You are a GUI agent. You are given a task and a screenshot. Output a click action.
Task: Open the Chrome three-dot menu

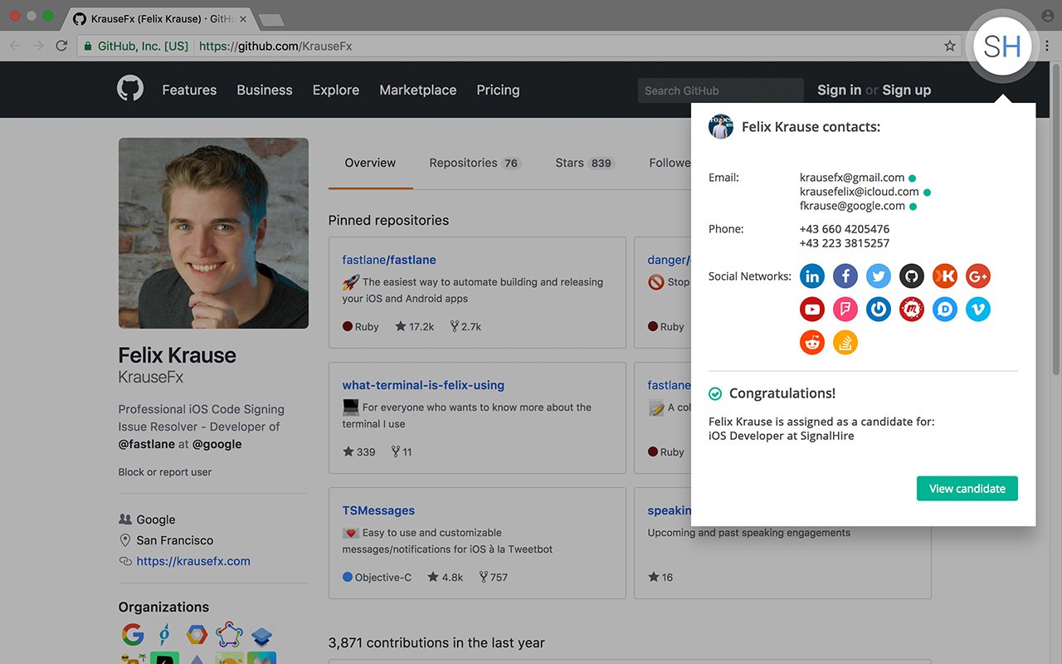point(1047,46)
